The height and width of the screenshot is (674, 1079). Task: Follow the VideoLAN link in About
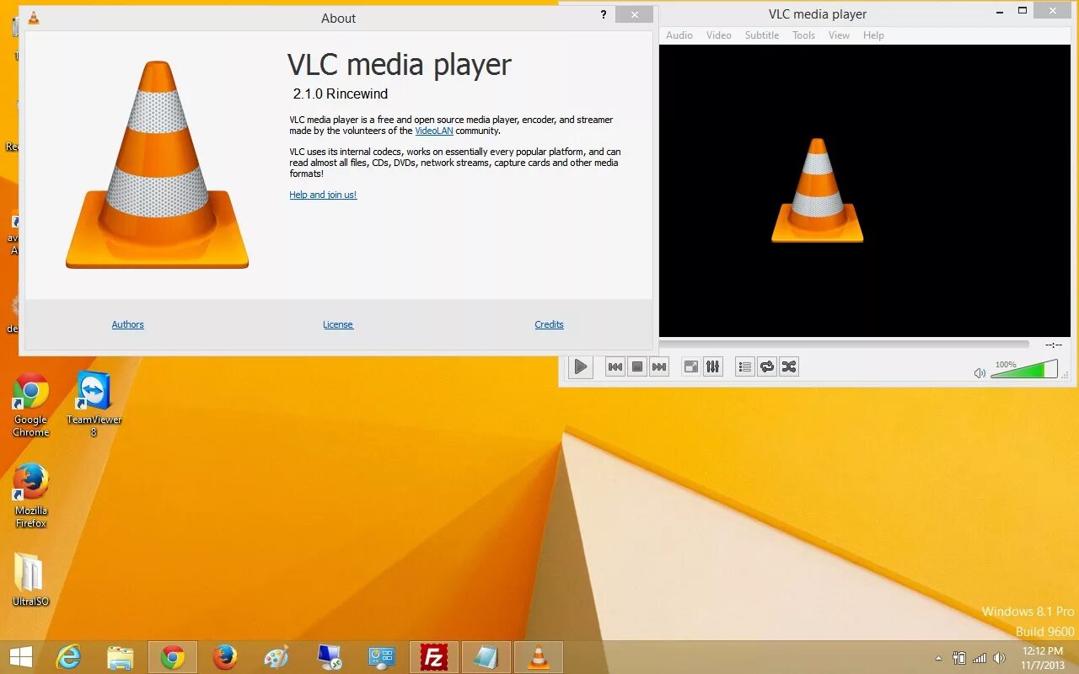coord(434,131)
